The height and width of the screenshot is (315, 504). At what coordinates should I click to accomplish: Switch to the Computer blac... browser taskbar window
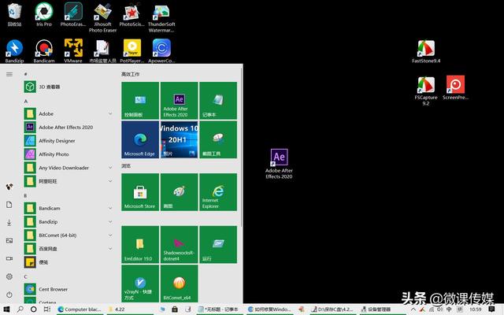pyautogui.click(x=80, y=309)
